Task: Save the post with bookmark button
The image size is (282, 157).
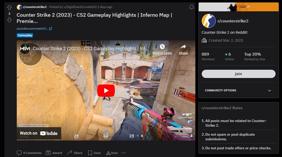Action: pos(94,153)
